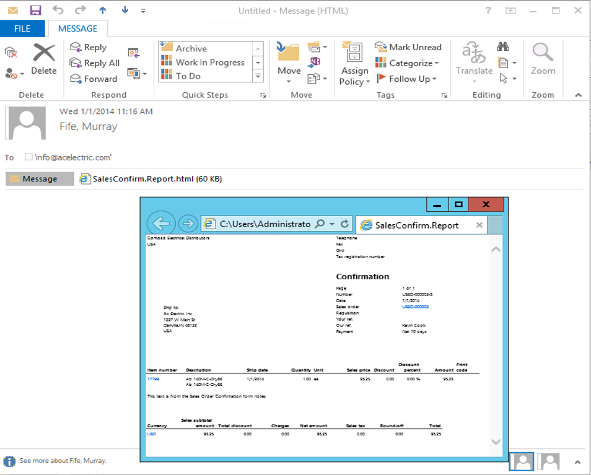Viewport: 591px width, 475px height.
Task: Click the Delete message icon
Action: 44,54
